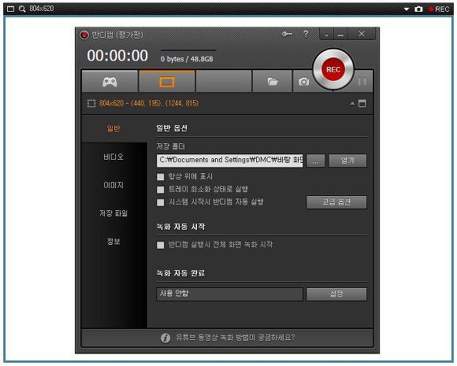Open the 비디오 settings tab
The height and width of the screenshot is (366, 457).
(x=113, y=157)
